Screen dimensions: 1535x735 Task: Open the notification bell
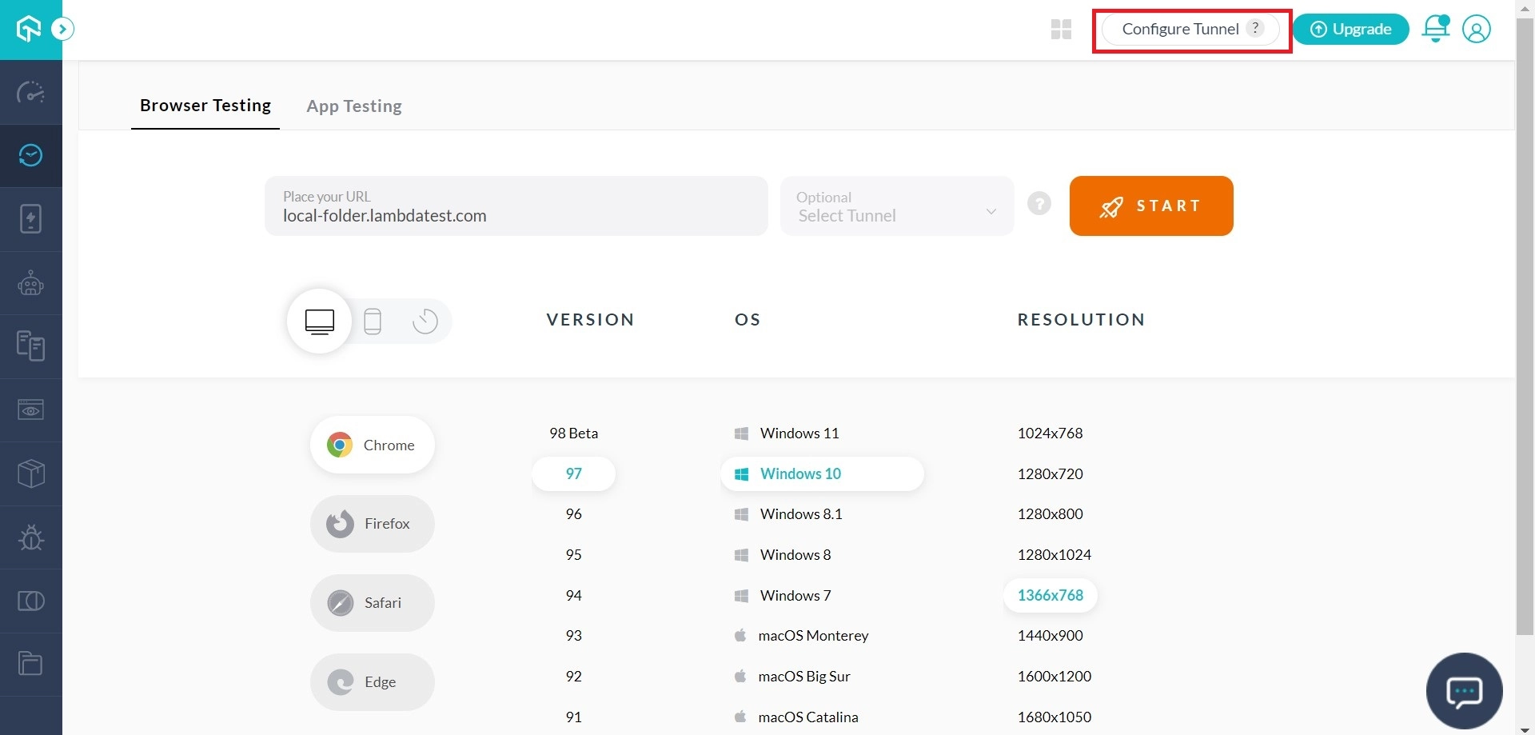click(1436, 29)
